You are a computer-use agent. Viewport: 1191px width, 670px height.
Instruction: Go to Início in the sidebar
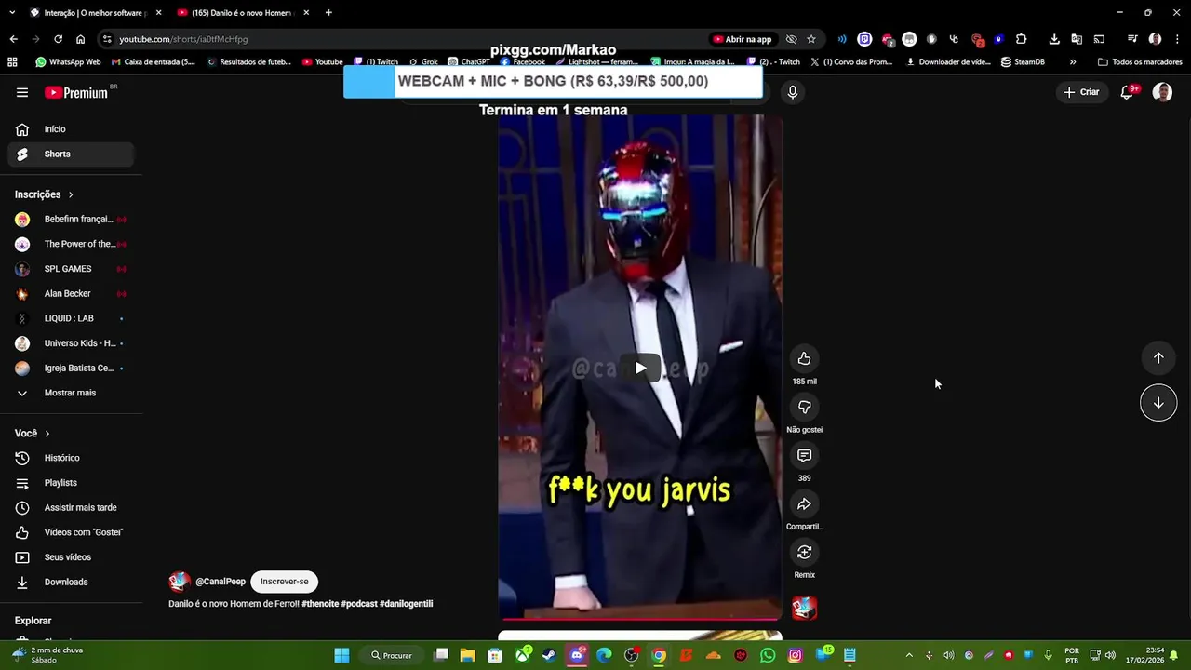(x=71, y=129)
